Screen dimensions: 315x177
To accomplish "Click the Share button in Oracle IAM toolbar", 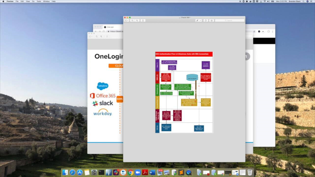I will (143, 21).
